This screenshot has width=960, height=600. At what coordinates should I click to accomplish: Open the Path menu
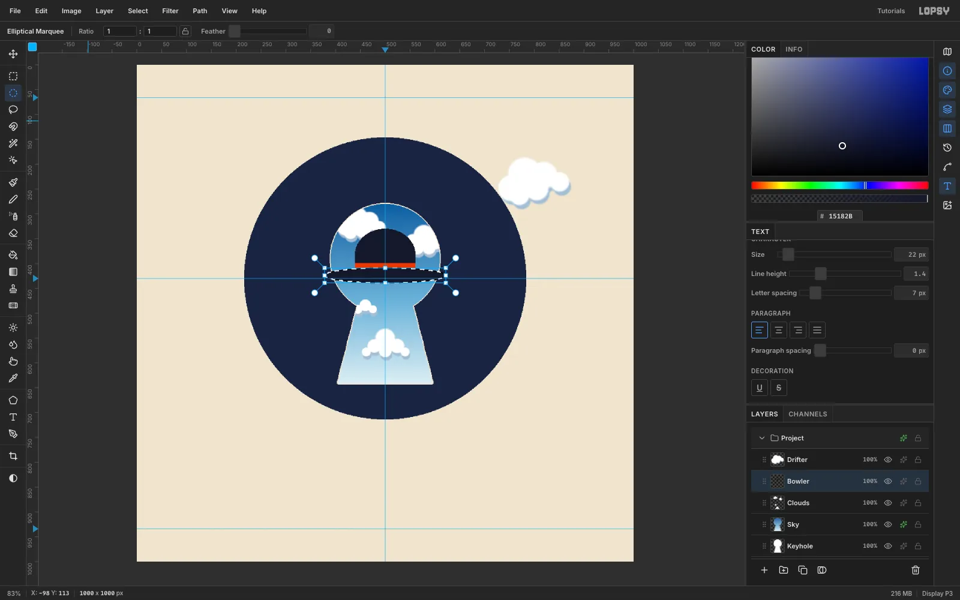click(200, 11)
